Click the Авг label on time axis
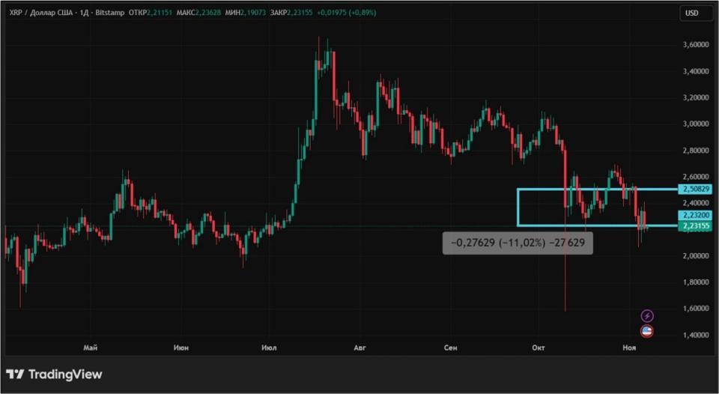The width and height of the screenshot is (719, 394). click(360, 348)
